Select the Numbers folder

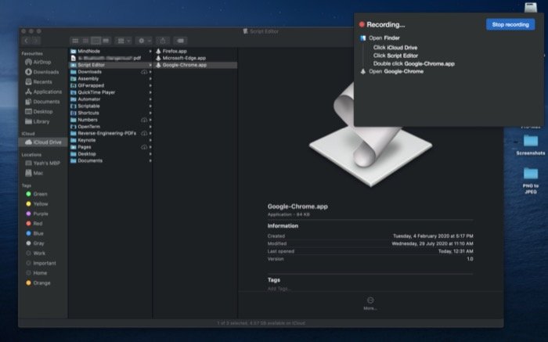[111, 120]
